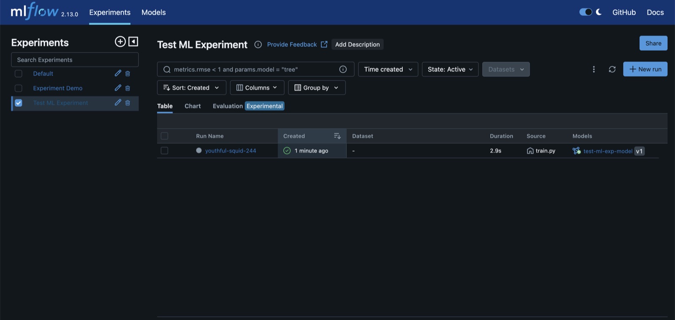
Task: Select the youthful-squid-244 run checkbox
Action: (x=165, y=151)
